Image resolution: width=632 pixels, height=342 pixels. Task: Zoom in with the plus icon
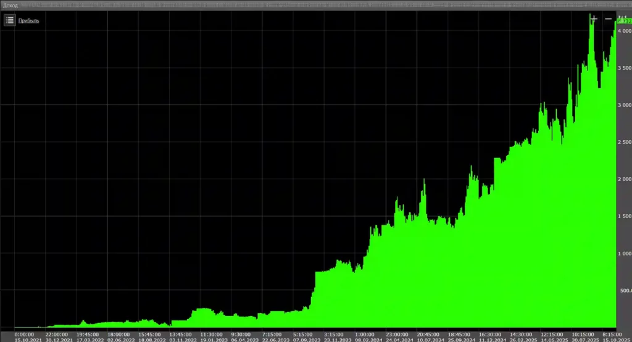tap(594, 19)
